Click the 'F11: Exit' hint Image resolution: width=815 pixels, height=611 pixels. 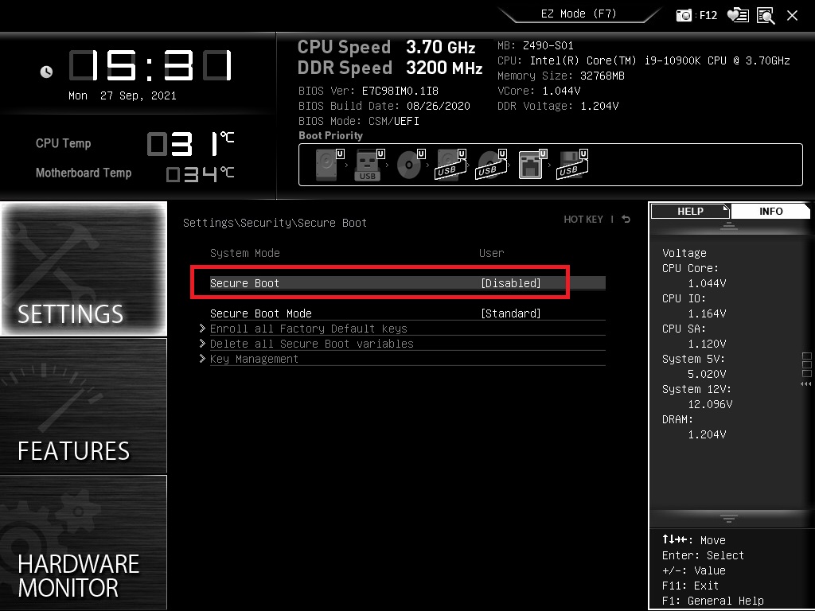click(690, 586)
